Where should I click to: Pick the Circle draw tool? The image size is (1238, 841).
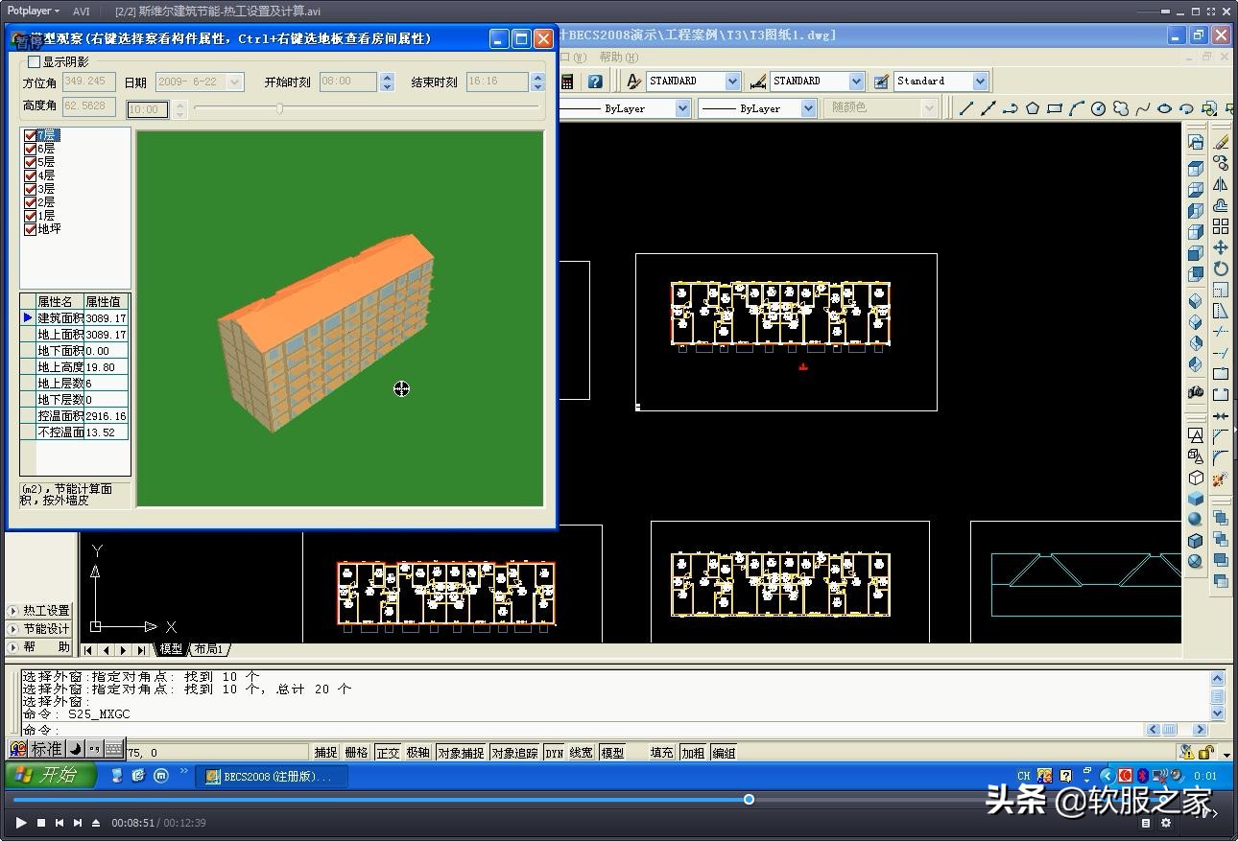point(1099,108)
